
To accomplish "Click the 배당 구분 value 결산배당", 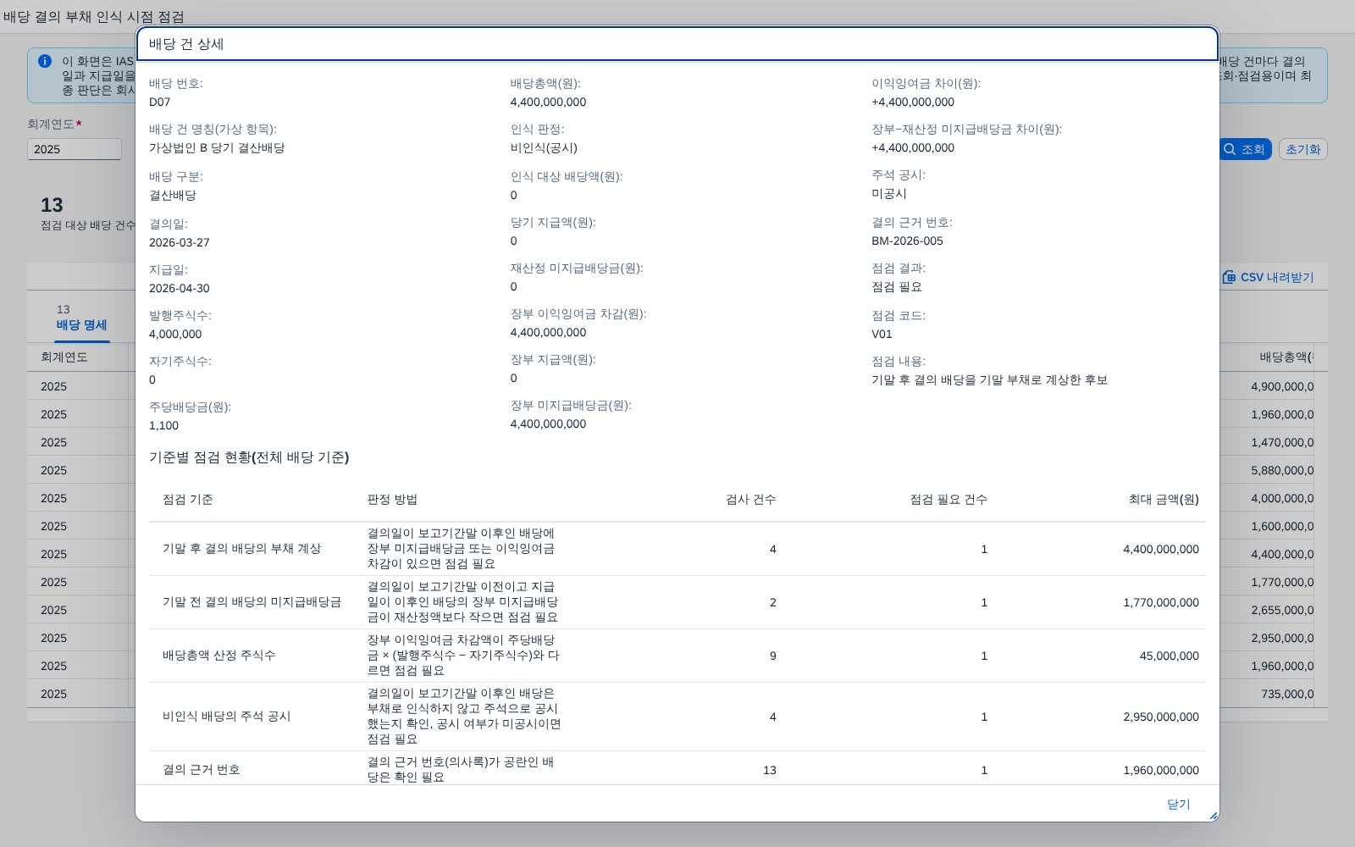I will (x=173, y=195).
